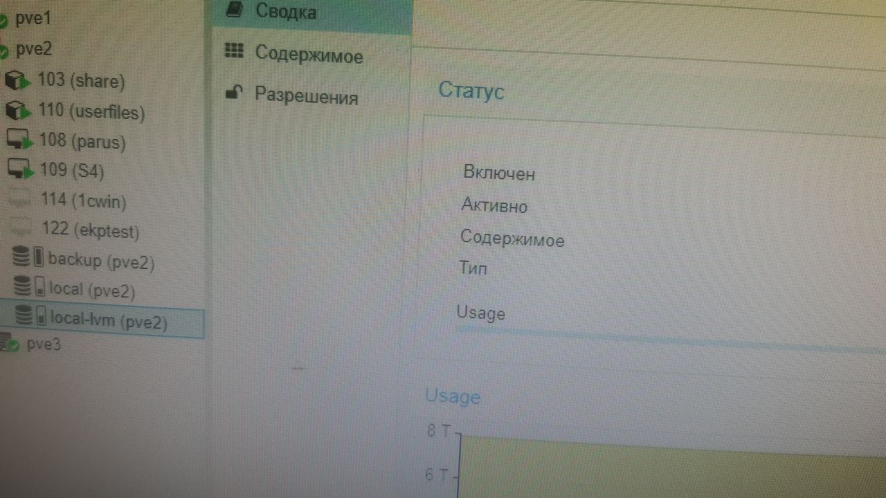Click the Активно status row label

click(494, 205)
